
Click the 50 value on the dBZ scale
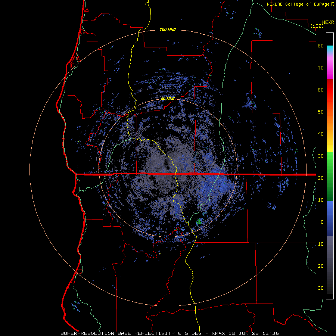(x=321, y=112)
